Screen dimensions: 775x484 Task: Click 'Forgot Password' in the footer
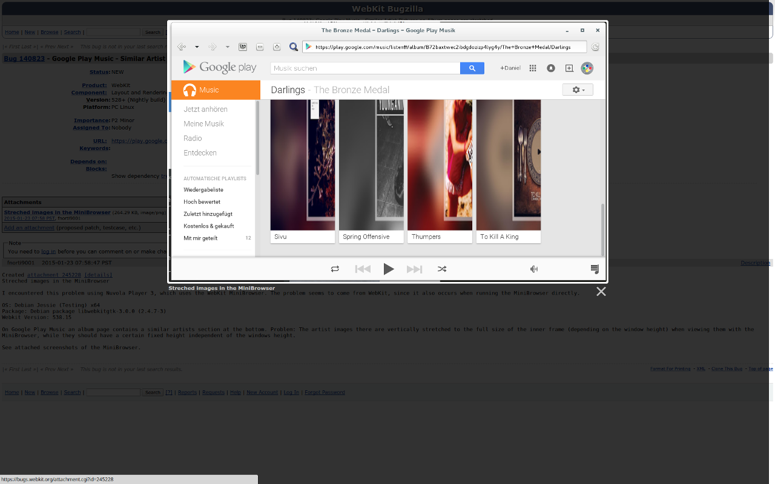pos(325,393)
